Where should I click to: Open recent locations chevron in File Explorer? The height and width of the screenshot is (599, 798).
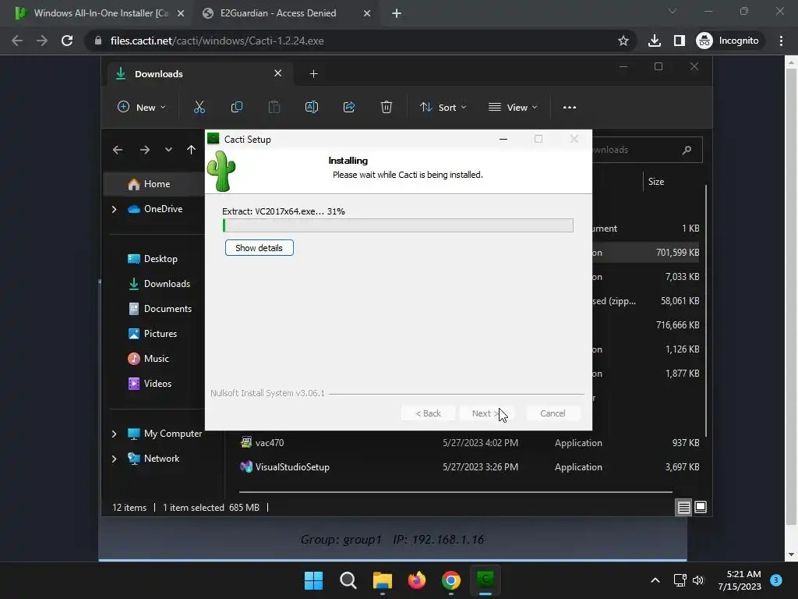168,150
